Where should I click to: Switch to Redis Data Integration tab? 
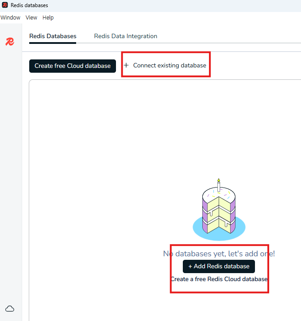point(125,36)
